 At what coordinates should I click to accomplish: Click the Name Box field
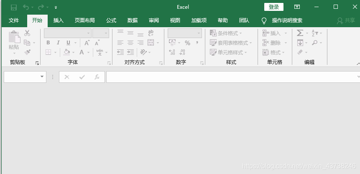25,77
